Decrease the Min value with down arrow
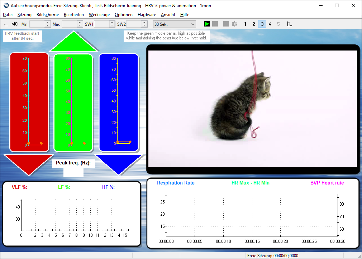 tap(48, 26)
